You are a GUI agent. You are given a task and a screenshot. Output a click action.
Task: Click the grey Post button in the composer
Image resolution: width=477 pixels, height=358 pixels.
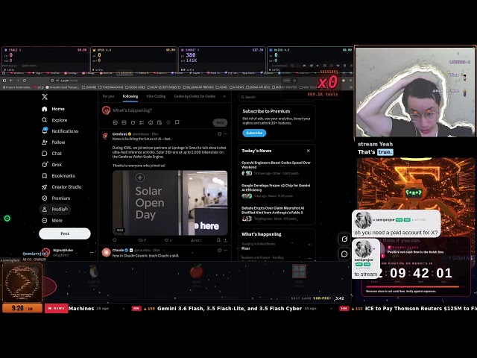[220, 122]
